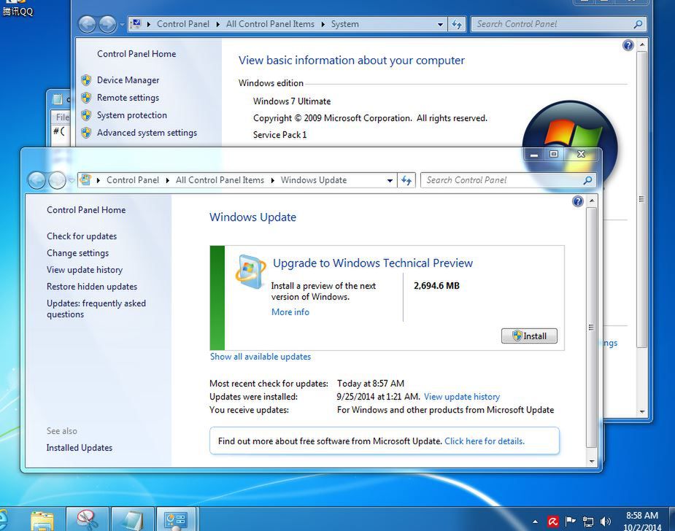Screen dimensions: 675x531
Task: Show all available updates
Action: pos(261,357)
